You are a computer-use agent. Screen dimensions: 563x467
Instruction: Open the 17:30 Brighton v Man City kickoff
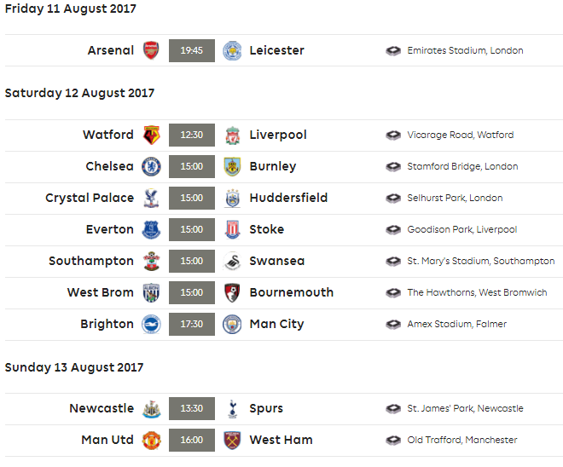(192, 324)
